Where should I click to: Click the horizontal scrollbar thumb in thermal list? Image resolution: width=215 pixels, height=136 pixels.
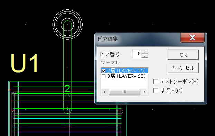click(x=124, y=92)
